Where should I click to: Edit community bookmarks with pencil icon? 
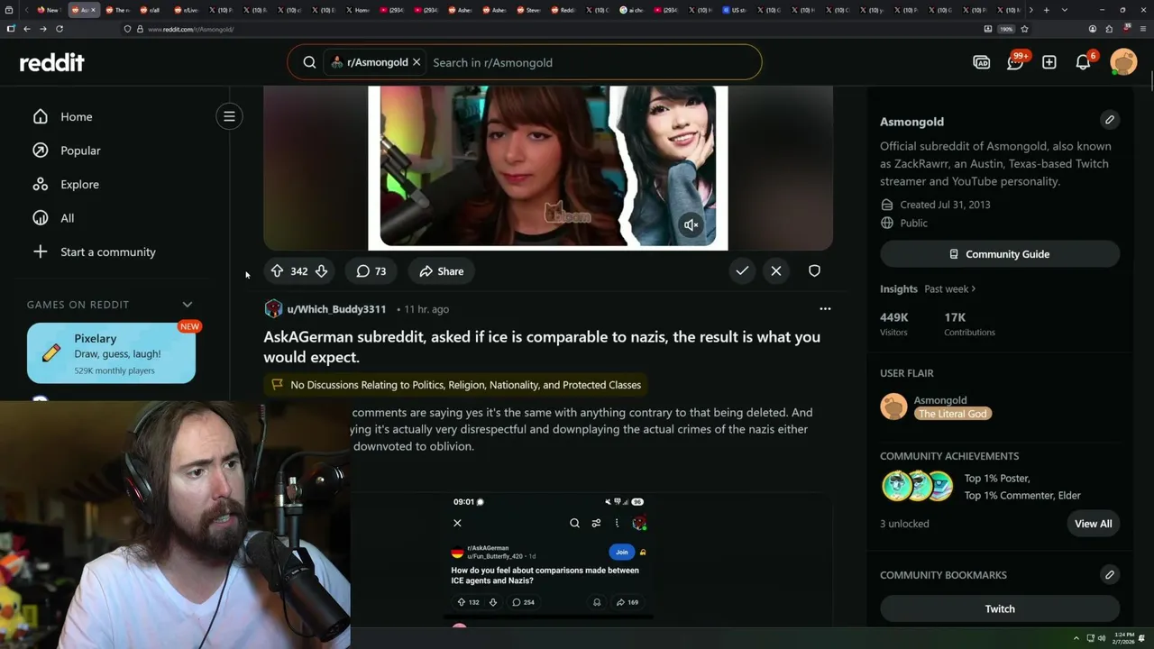(1110, 574)
